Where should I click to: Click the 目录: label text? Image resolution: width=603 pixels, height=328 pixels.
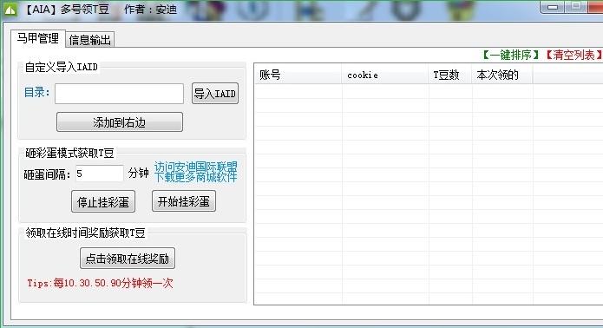coord(37,92)
